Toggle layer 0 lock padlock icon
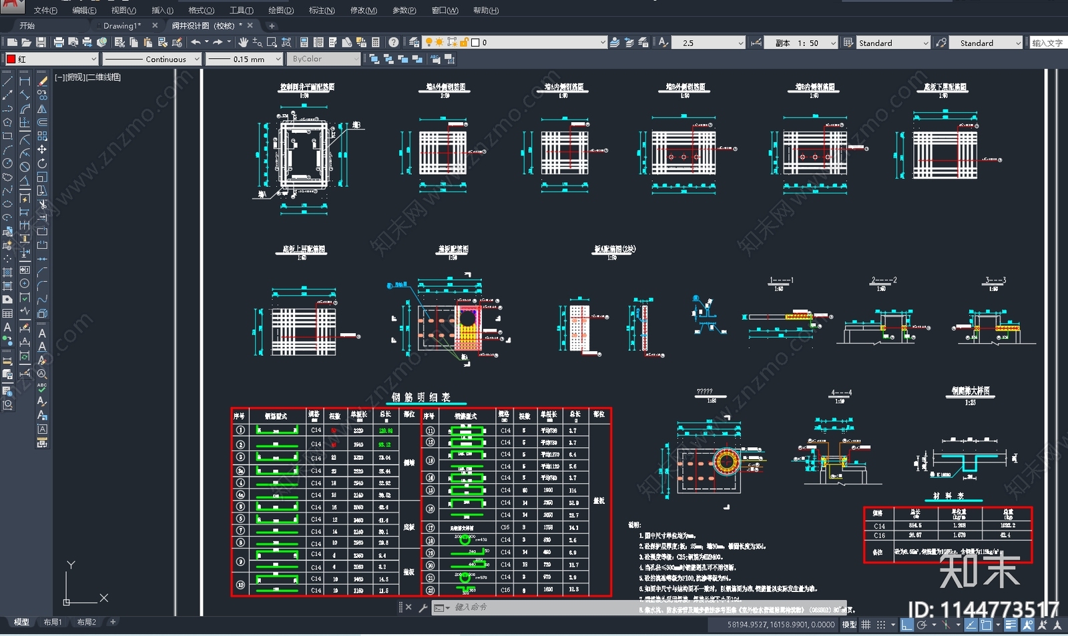 click(464, 42)
